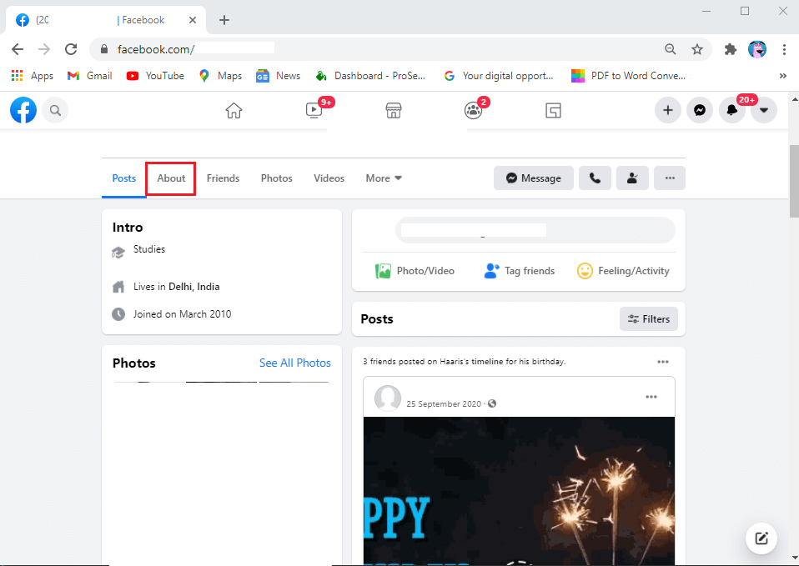Viewport: 799px width, 566px height.
Task: Open the Groups icon in top navigation
Action: click(x=473, y=110)
